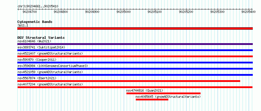Click the chr3:90204661..90205410 region label
Screen dimensions: 261x111
coord(38,6)
